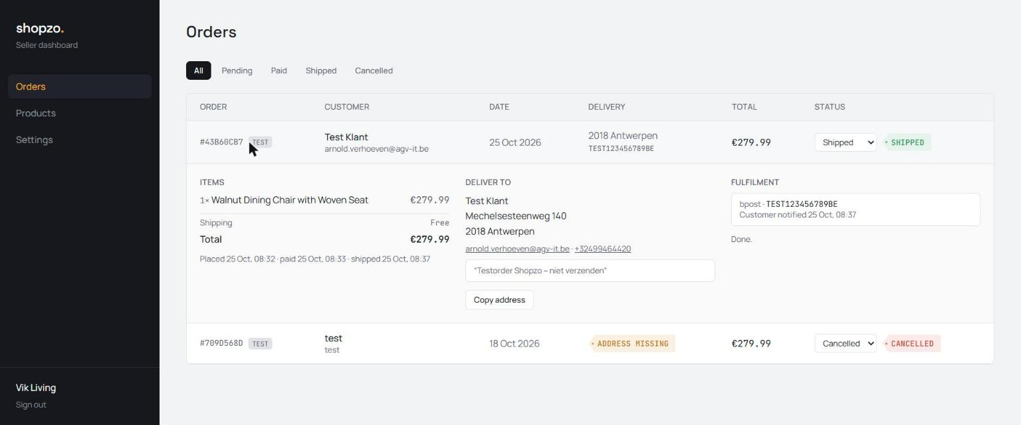The width and height of the screenshot is (1021, 425).
Task: Click the CUSTOMER column header
Action: point(347,106)
